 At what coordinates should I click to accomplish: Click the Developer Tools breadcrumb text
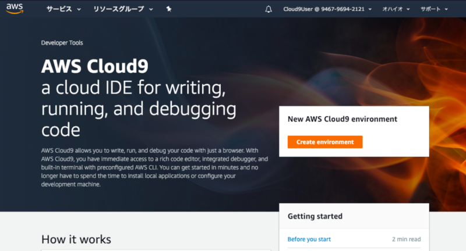(62, 42)
